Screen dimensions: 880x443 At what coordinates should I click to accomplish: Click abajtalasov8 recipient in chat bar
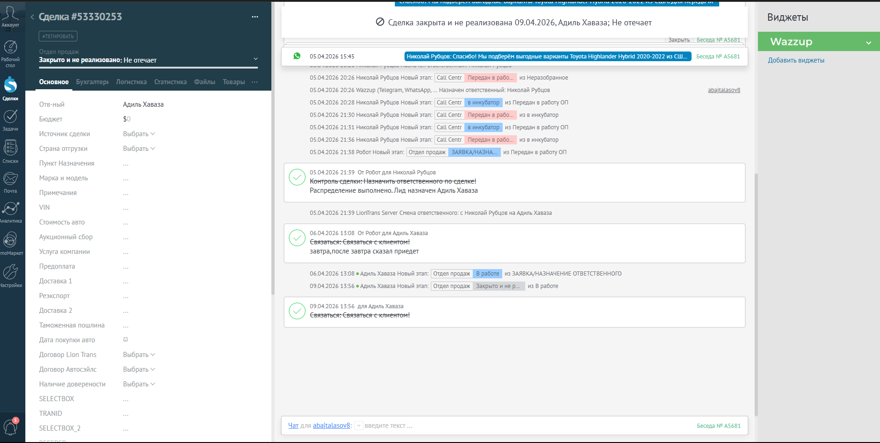click(331, 426)
